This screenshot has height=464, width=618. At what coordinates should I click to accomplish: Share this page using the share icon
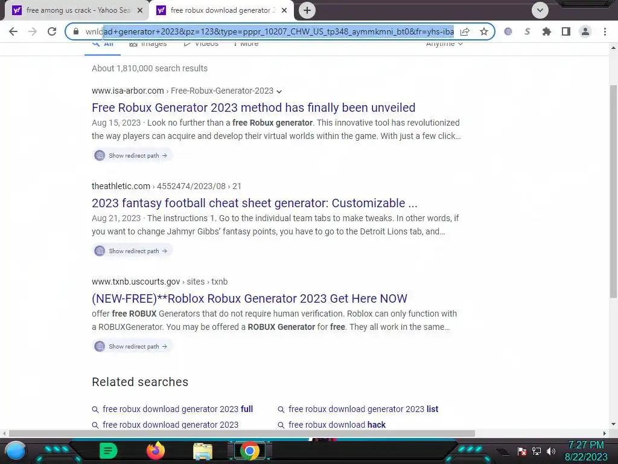click(x=465, y=31)
